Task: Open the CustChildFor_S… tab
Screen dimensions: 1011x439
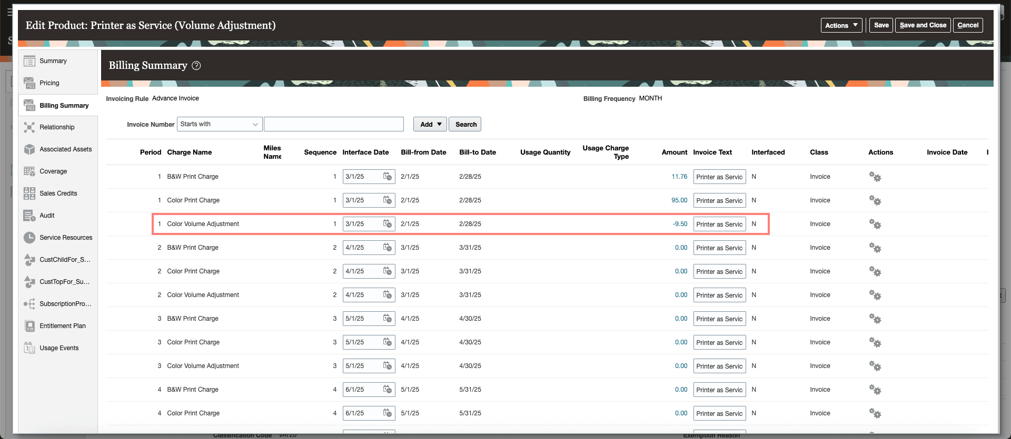Action: coord(58,260)
